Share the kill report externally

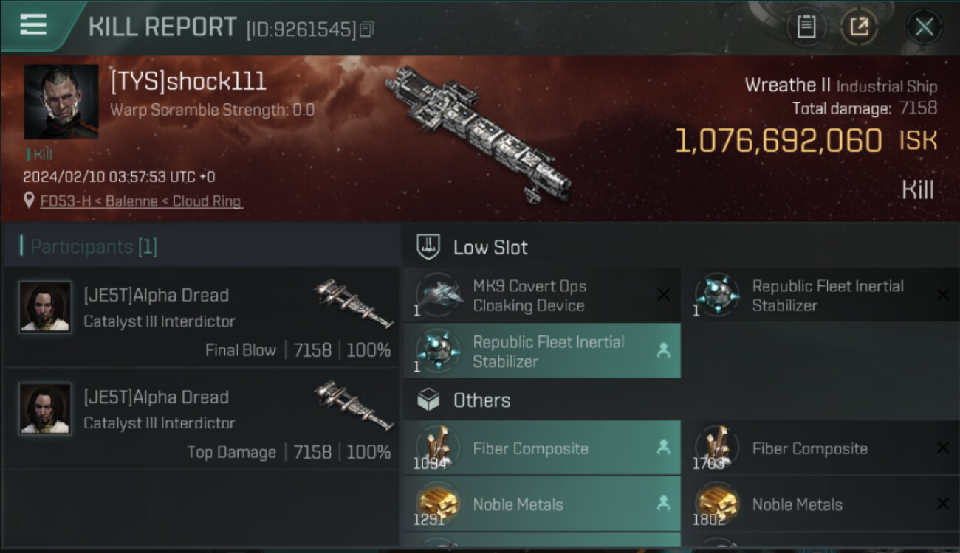pos(859,28)
